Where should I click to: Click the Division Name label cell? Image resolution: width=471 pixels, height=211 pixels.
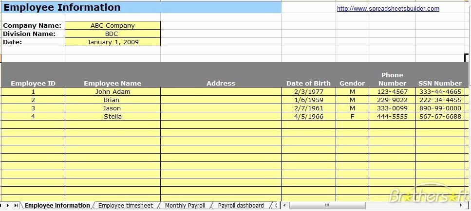click(33, 34)
